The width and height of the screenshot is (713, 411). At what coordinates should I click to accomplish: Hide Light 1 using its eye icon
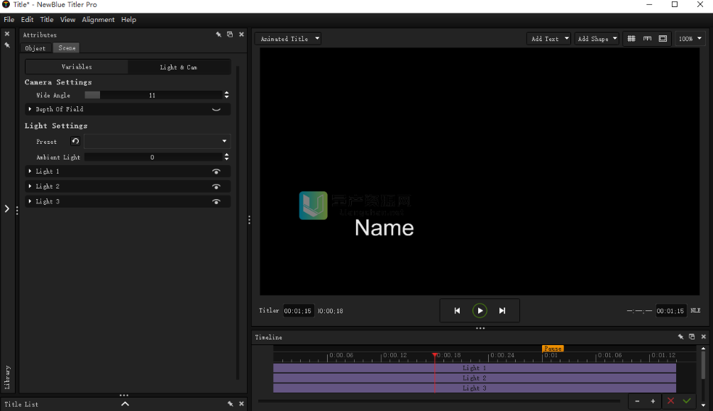point(216,171)
